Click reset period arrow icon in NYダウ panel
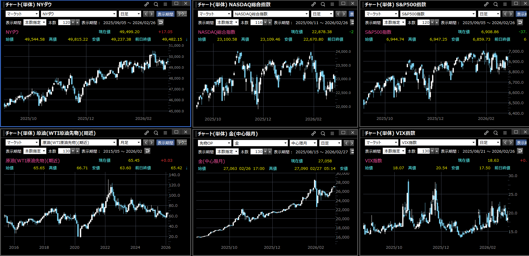 pos(161,22)
